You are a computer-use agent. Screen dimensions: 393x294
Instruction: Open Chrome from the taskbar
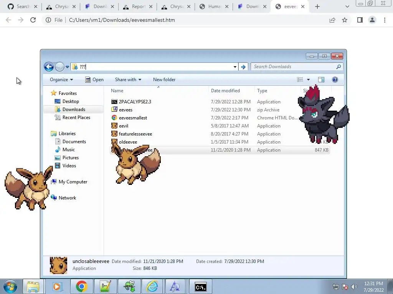[81, 286]
